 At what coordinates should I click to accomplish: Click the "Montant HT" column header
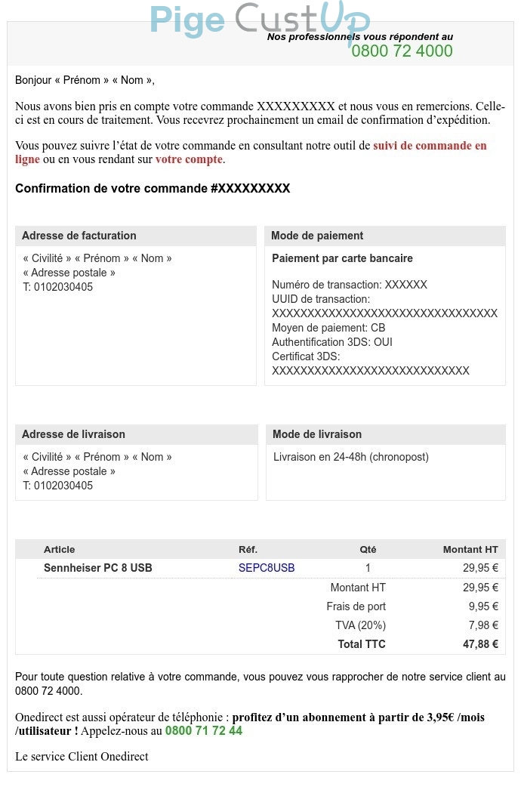pyautogui.click(x=470, y=549)
